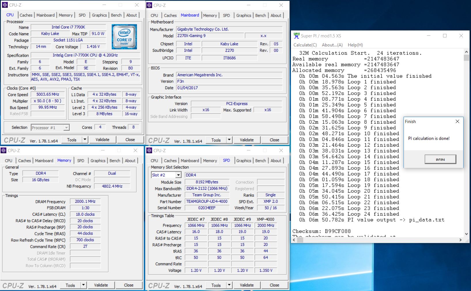The height and width of the screenshot is (291, 471).
Task: Open the Bench tab in SPD window
Action: click(x=260, y=160)
